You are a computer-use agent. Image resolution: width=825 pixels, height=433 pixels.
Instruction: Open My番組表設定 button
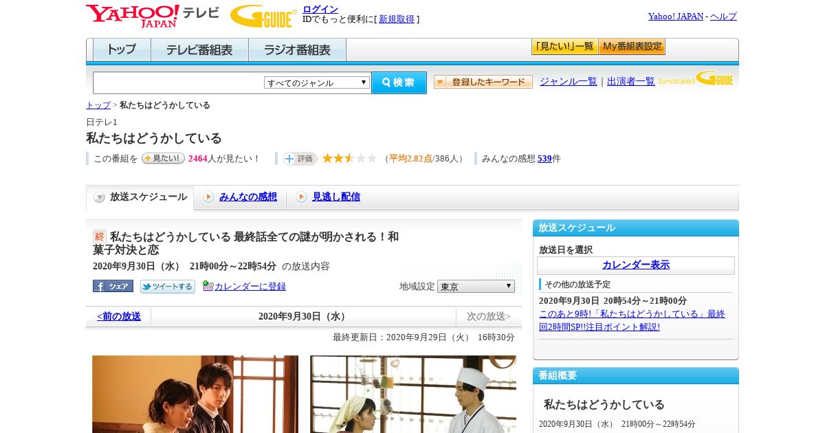(632, 47)
